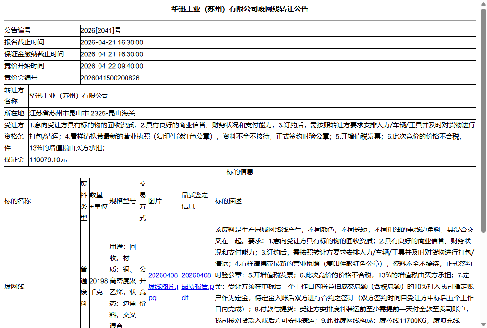Image resolution: width=487 pixels, height=328 pixels.
Task: Click the vertical scrollbar thumb
Action: [x=483, y=120]
